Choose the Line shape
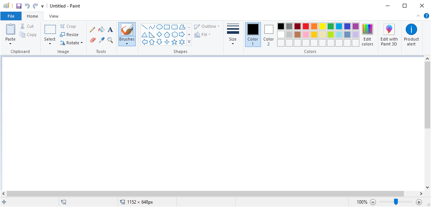The height and width of the screenshot is (207, 431). pyautogui.click(x=144, y=27)
